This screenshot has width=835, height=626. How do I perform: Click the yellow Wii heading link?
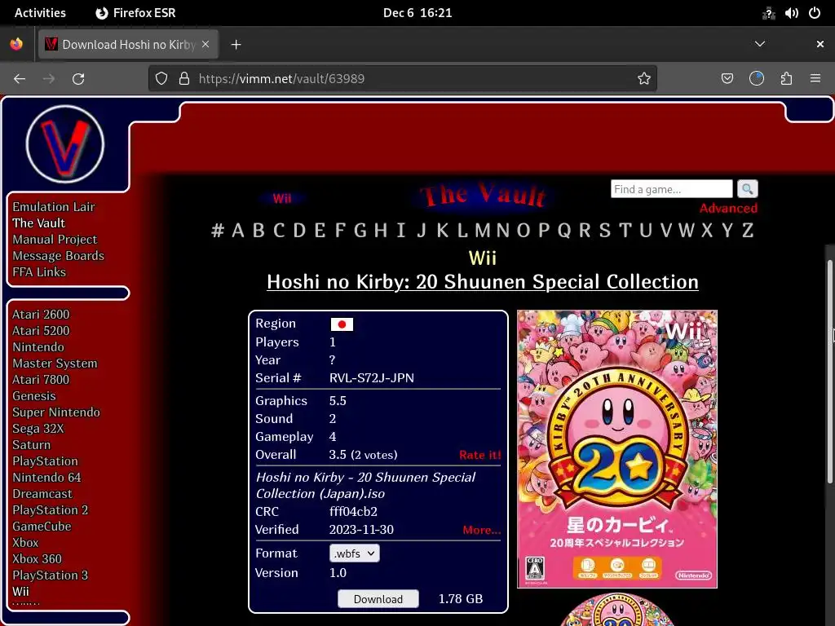click(x=483, y=258)
